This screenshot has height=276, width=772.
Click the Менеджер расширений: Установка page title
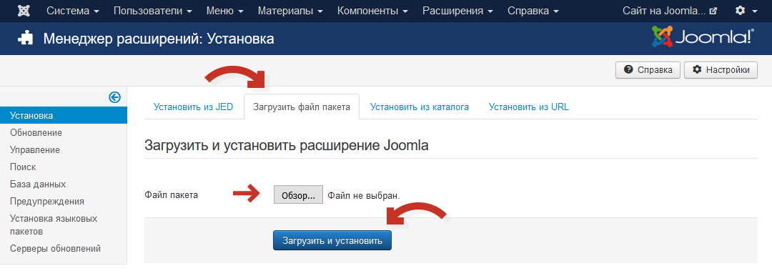click(159, 39)
